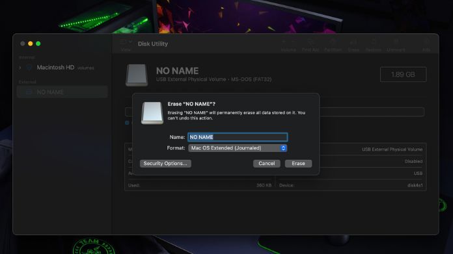Click the USB connection value
Image resolution: width=453 pixels, height=254 pixels.
418,173
